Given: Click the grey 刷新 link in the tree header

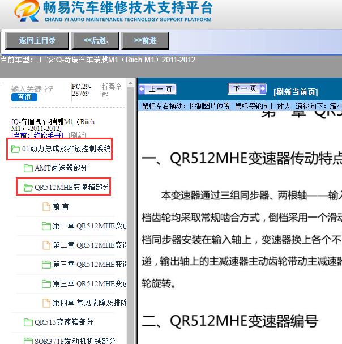Looking at the screenshot, I should point(78,135).
